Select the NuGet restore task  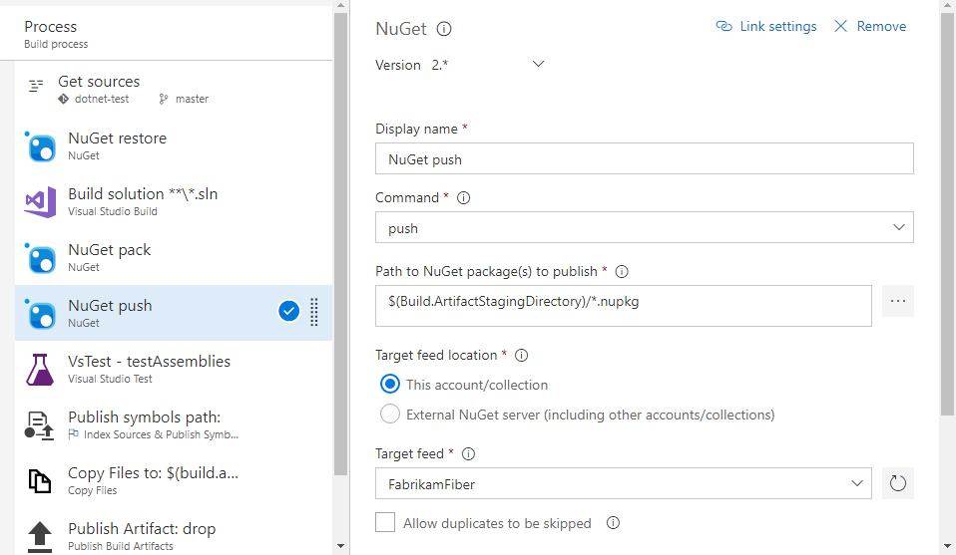(x=174, y=146)
